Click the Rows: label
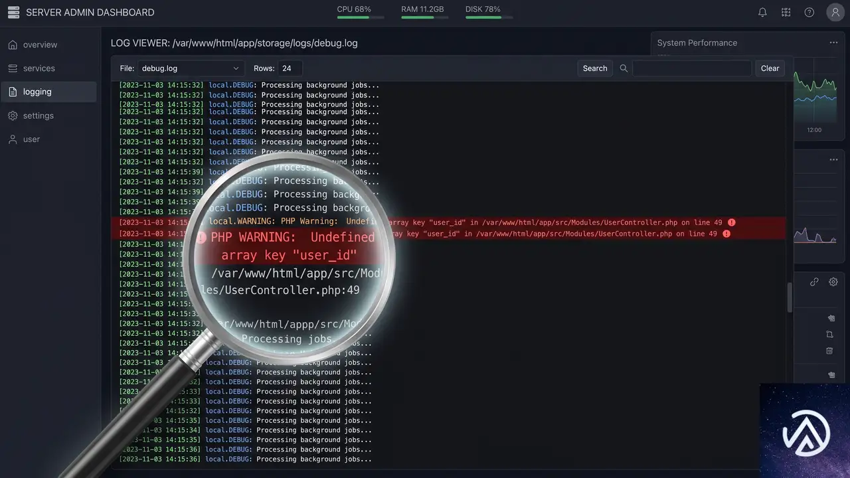Image resolution: width=850 pixels, height=478 pixels. 264,68
